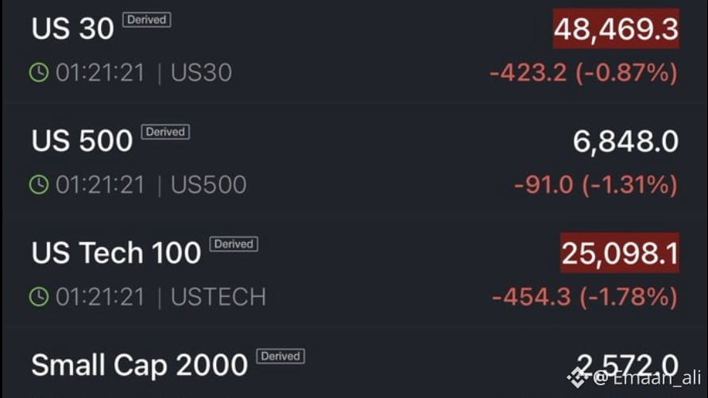Select the US Tech 100 title
The height and width of the screenshot is (398, 708).
116,253
